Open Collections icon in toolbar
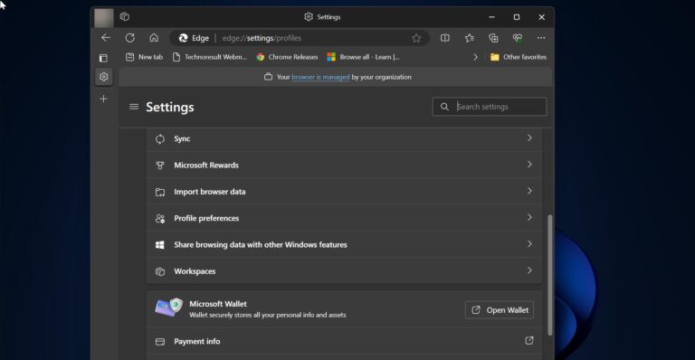695x360 pixels. coord(493,38)
